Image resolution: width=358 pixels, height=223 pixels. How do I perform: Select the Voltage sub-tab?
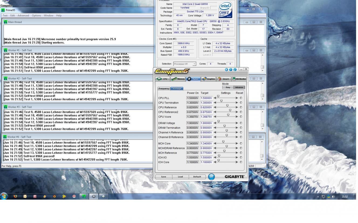click(x=177, y=88)
